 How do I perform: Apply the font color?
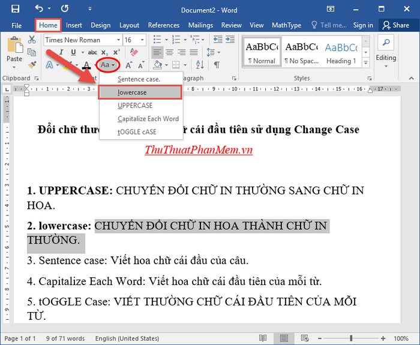pos(86,65)
